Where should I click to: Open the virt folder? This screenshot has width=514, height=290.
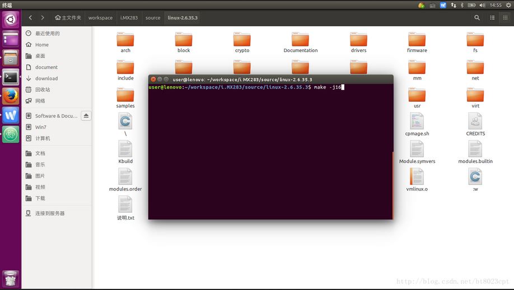pyautogui.click(x=475, y=98)
